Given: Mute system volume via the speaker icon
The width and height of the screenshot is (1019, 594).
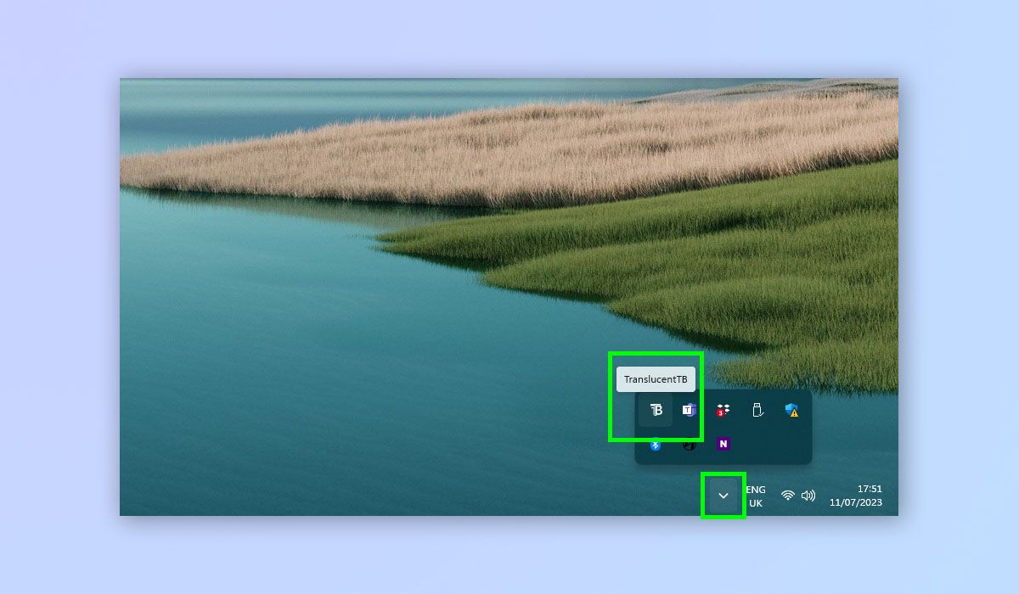Looking at the screenshot, I should pyautogui.click(x=807, y=496).
